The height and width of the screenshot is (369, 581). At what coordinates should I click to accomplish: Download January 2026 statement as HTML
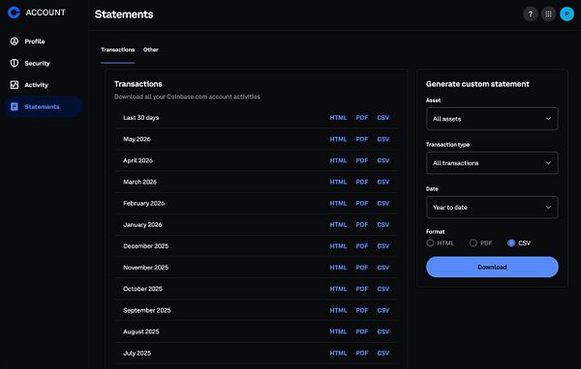[338, 225]
